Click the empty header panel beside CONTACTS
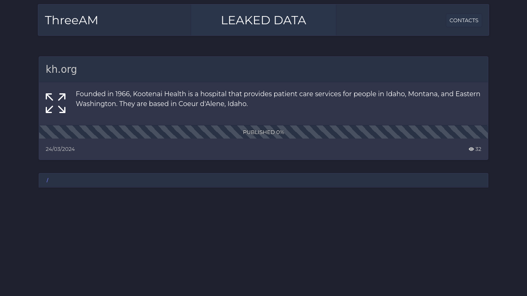This screenshot has width=527, height=296. [x=391, y=20]
